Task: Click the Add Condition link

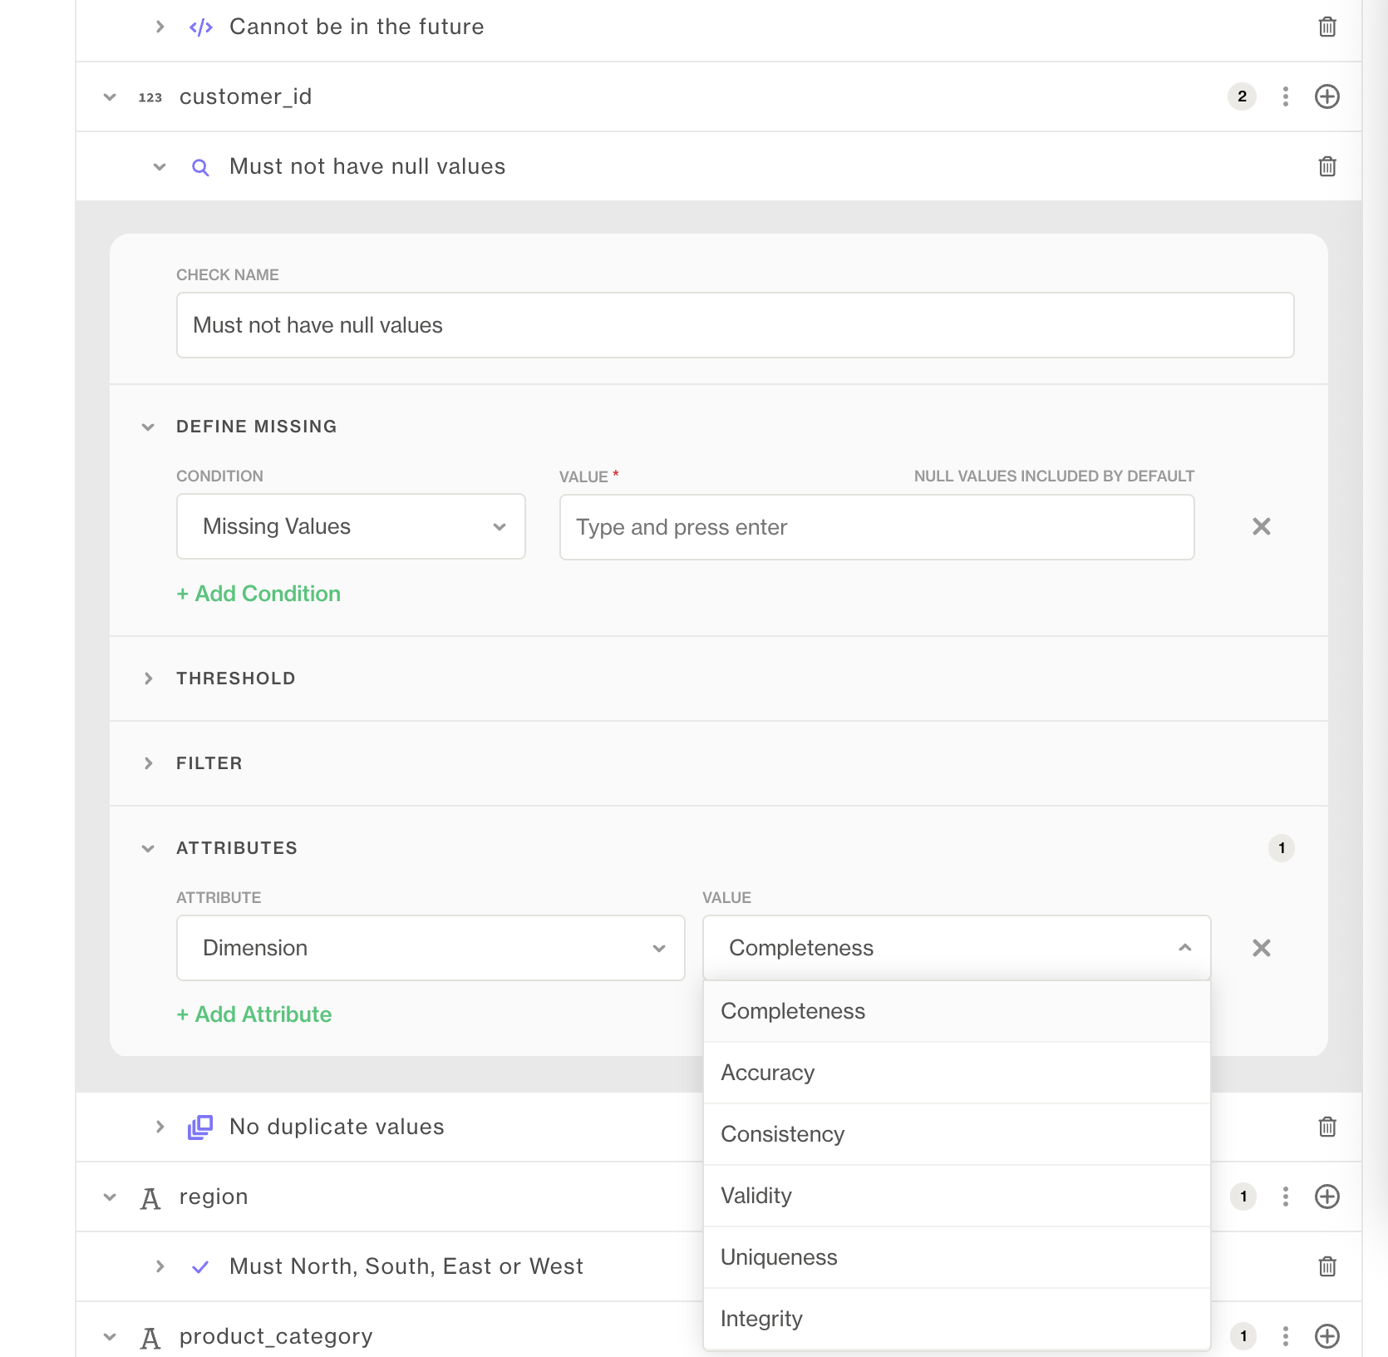Action: coord(258,594)
